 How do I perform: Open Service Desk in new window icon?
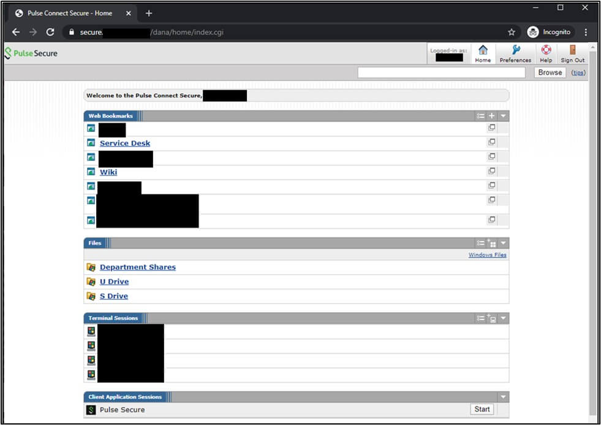point(492,142)
